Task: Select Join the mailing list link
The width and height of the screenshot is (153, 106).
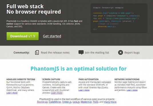Action: pyautogui.click(x=97, y=53)
